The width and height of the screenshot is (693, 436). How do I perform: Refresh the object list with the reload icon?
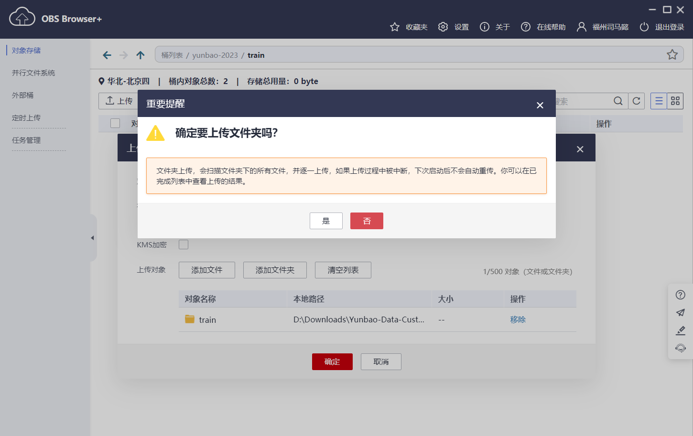click(x=637, y=101)
